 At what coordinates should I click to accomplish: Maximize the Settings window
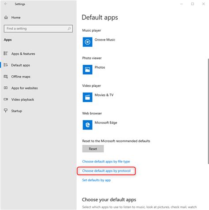pos(193,4)
